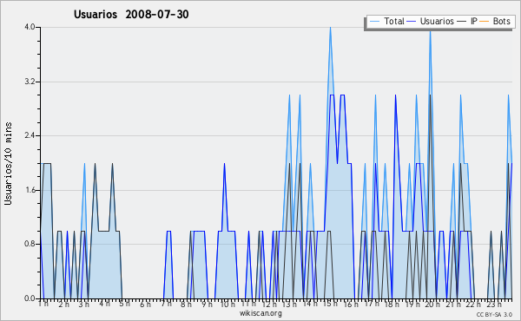Click the '3 h' x-axis label
521x321 pixels.
[83, 304]
